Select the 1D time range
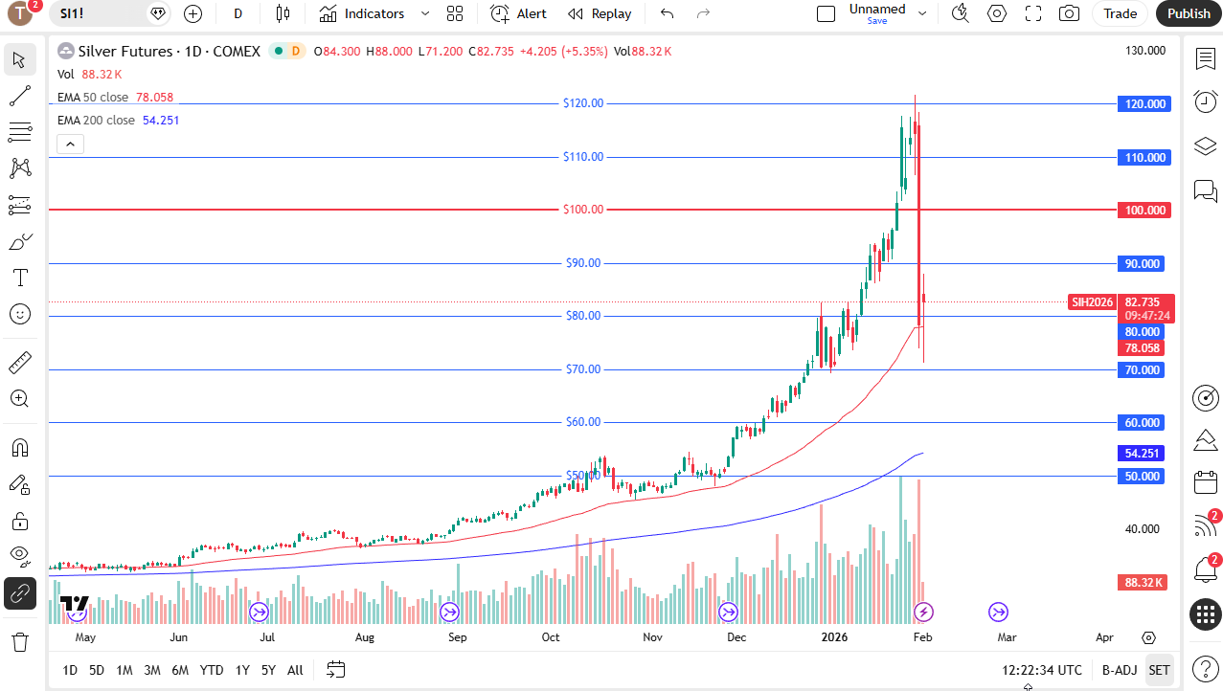Screen dimensions: 1223x691 click(x=70, y=670)
